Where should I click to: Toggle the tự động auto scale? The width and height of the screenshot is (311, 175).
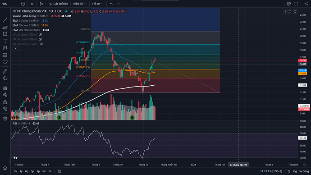click(x=304, y=171)
